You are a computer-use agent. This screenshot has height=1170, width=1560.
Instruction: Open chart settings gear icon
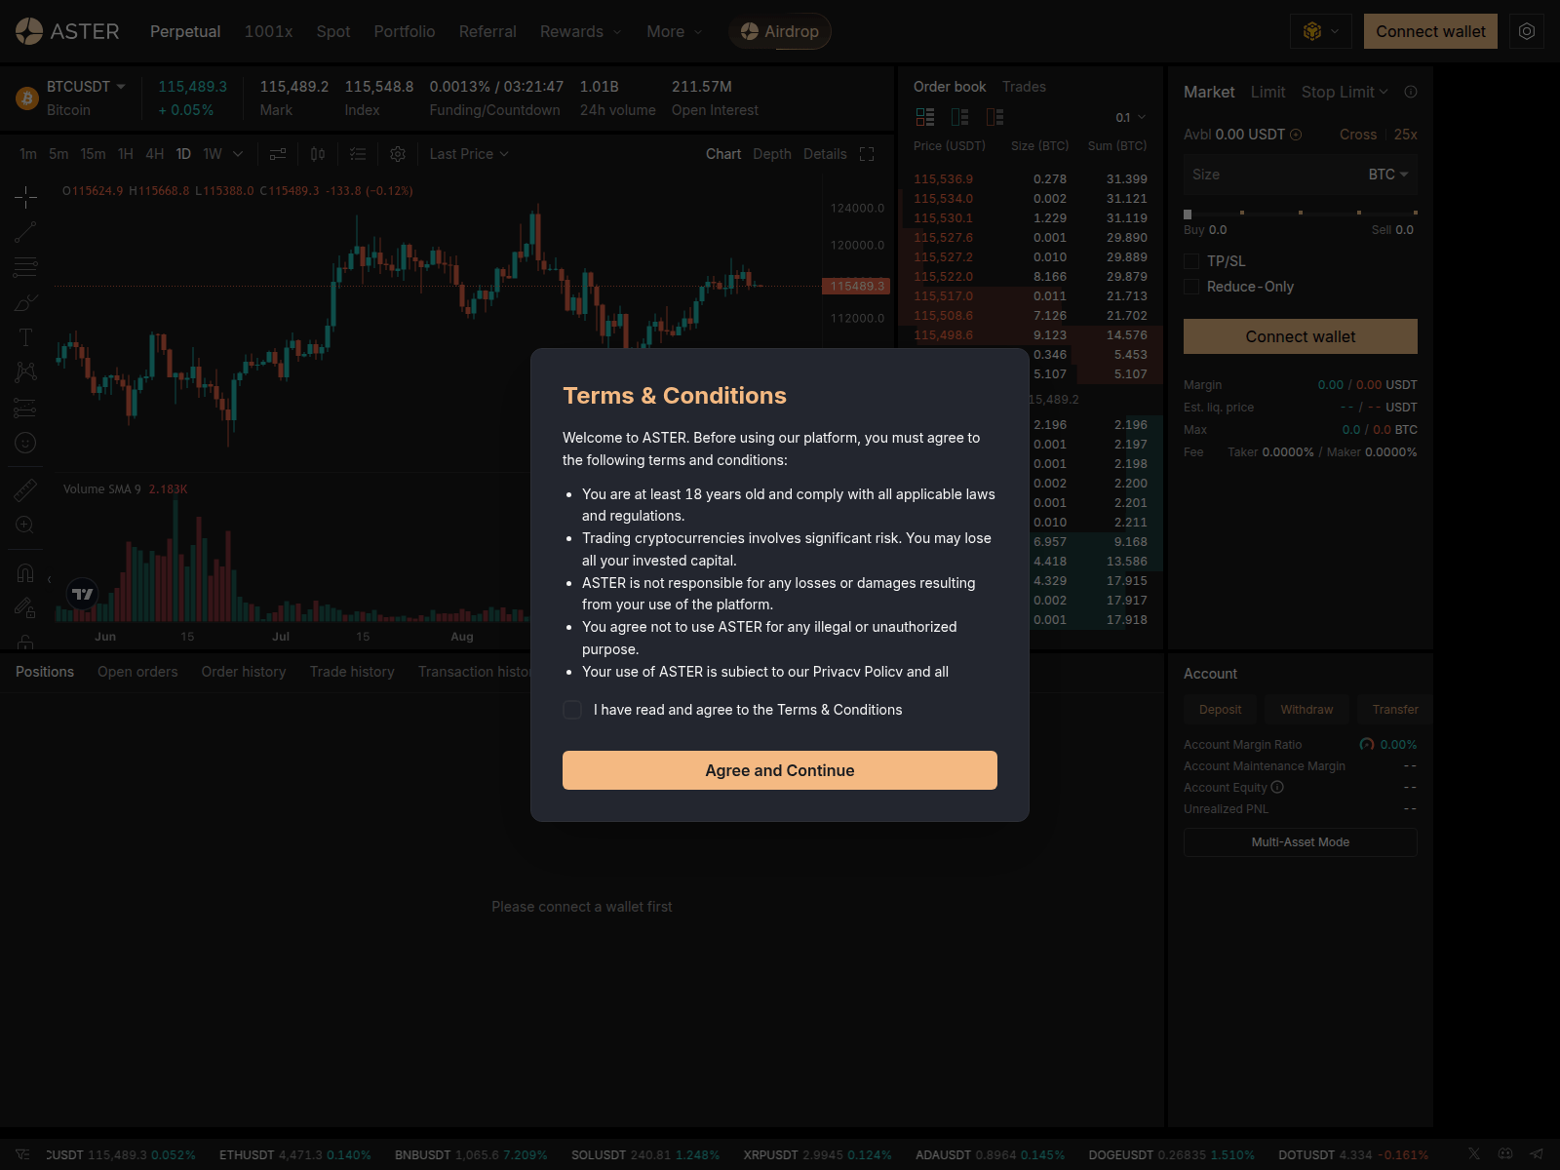[x=398, y=154]
